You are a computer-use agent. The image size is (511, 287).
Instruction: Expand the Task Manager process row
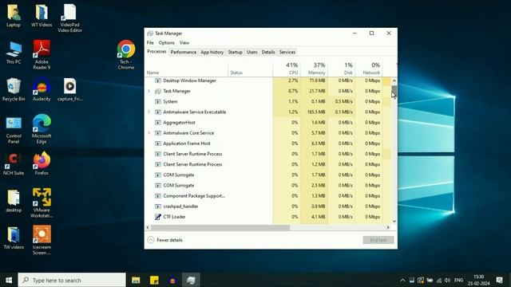pos(149,91)
